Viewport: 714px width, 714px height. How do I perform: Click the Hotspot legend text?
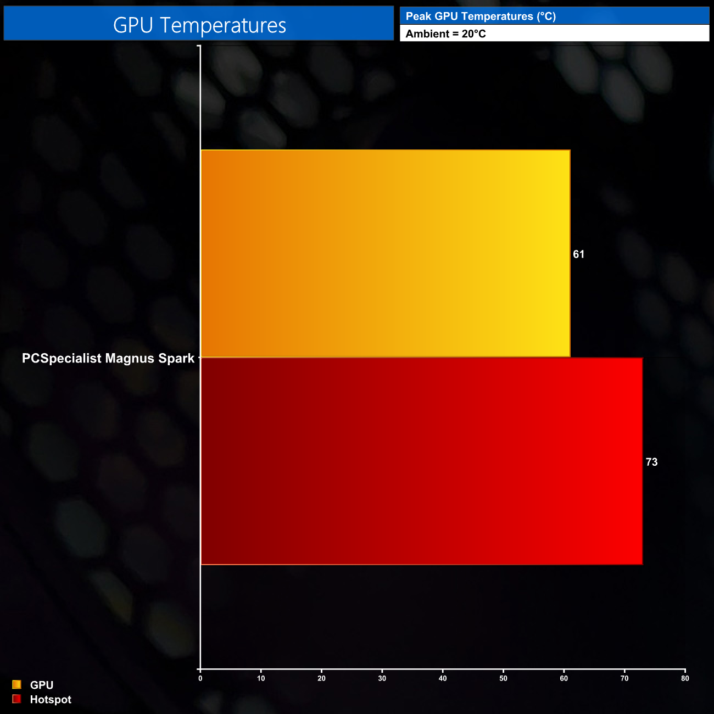(x=51, y=700)
